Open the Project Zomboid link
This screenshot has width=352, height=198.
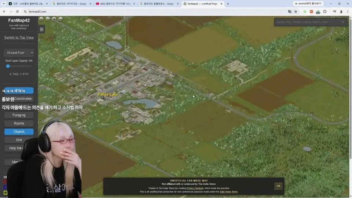[x=195, y=188]
